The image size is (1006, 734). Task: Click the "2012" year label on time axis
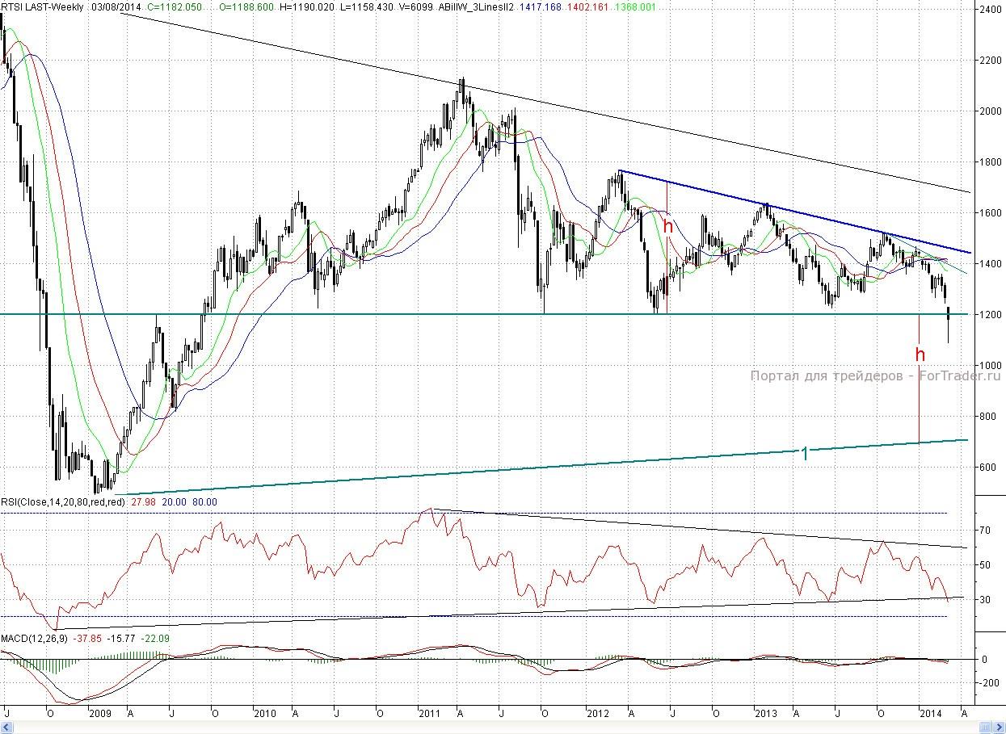(x=598, y=714)
